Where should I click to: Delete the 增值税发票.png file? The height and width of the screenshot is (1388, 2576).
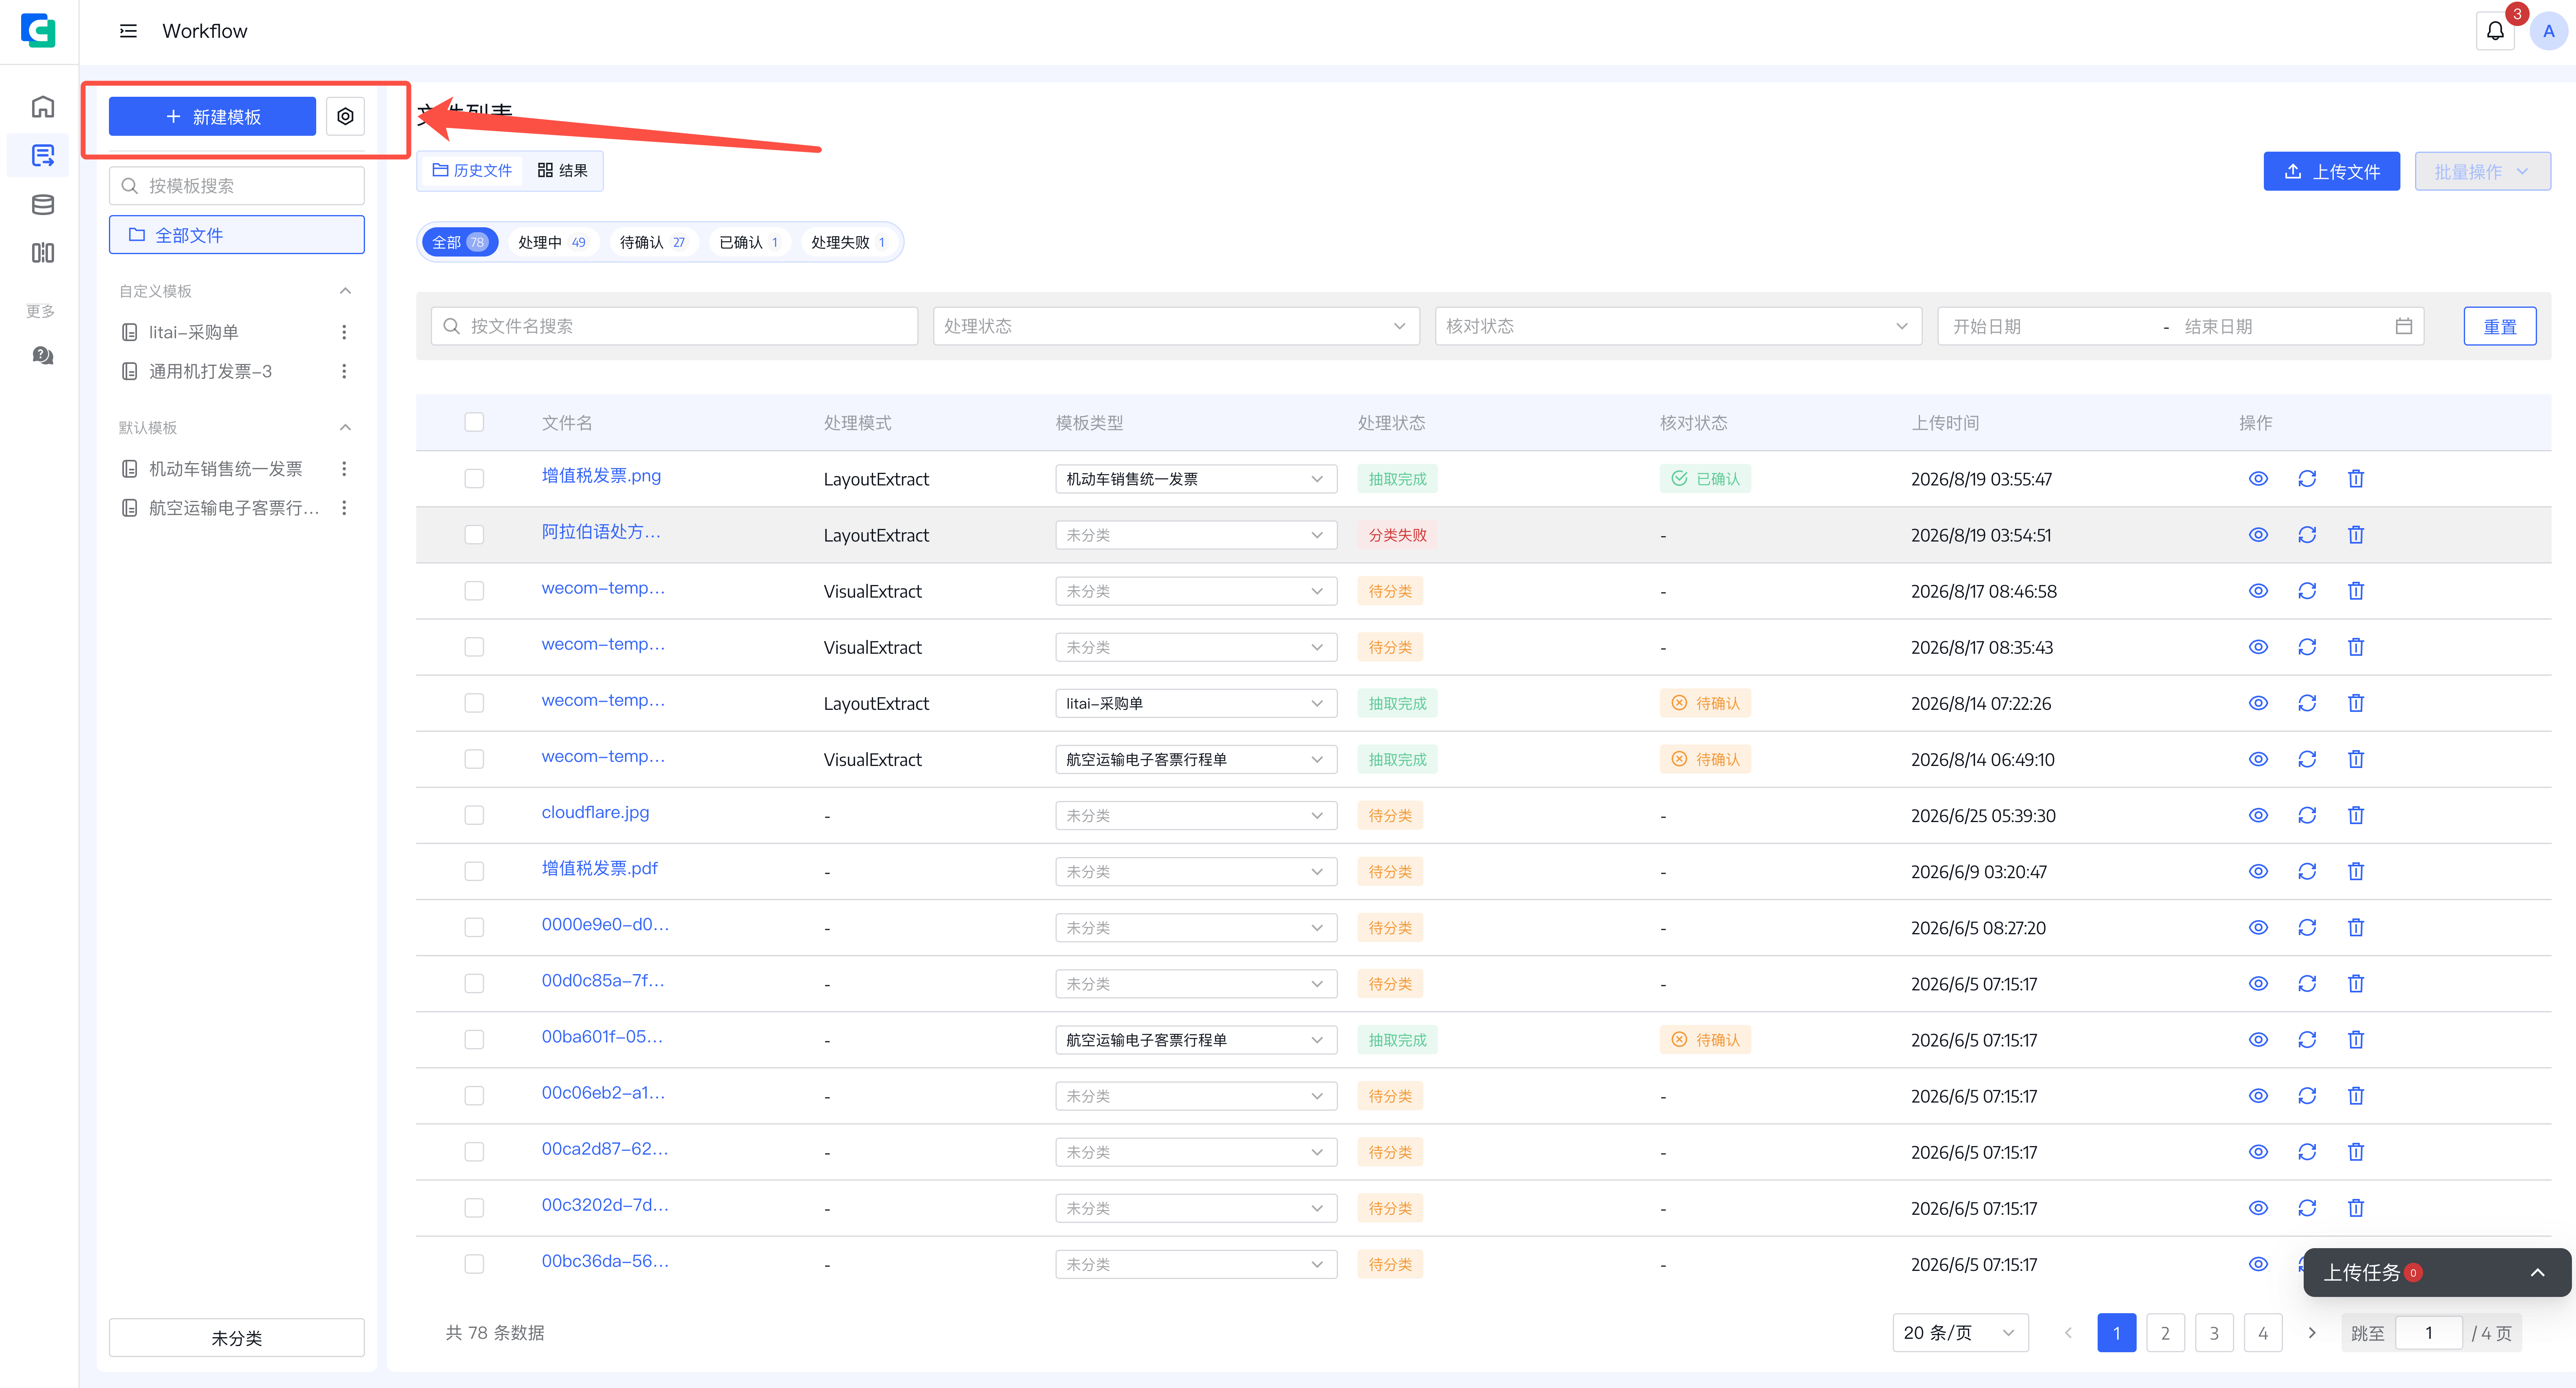(x=2356, y=479)
